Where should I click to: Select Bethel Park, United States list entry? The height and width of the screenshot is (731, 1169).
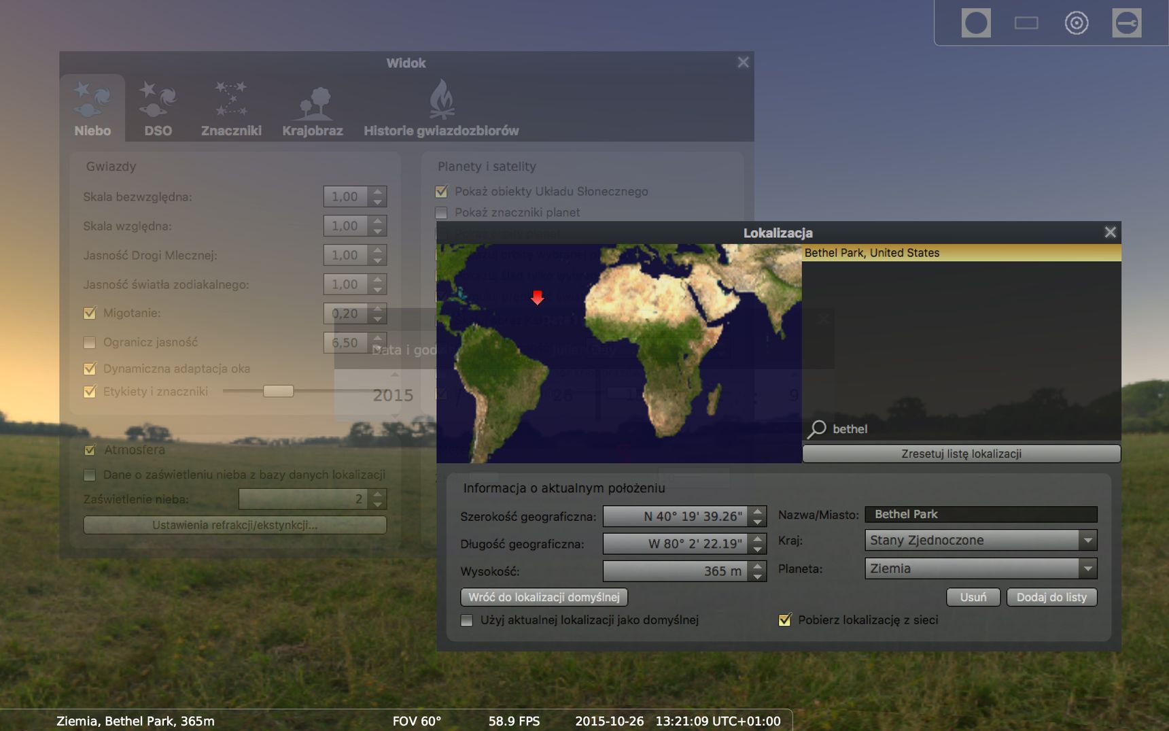point(961,253)
